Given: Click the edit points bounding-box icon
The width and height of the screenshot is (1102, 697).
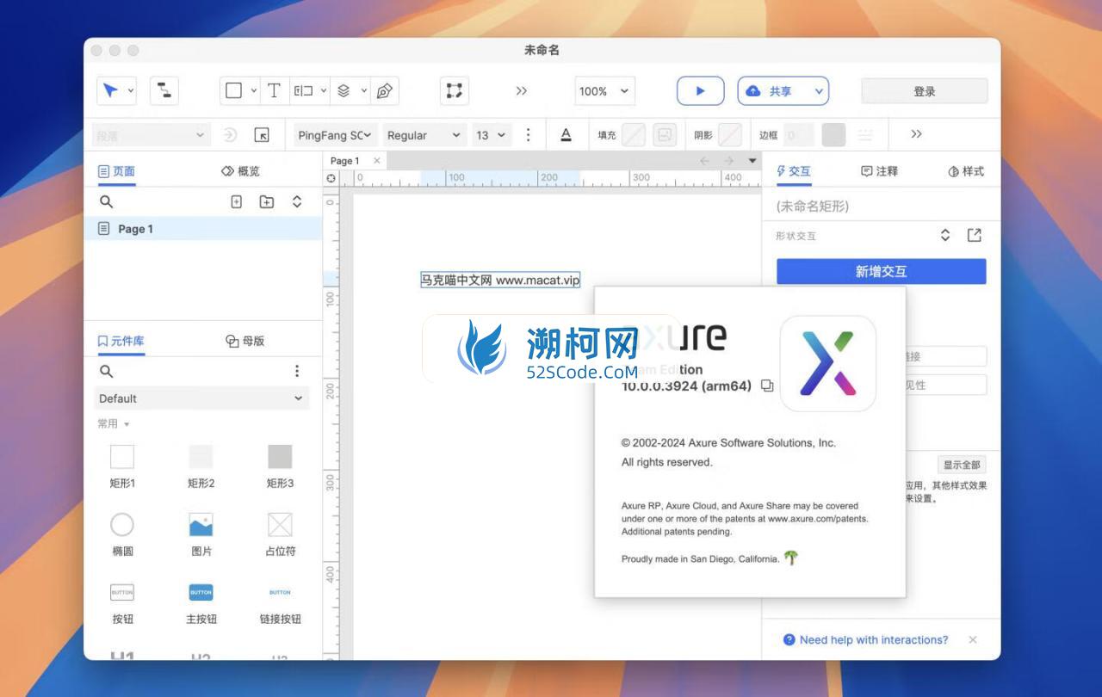Looking at the screenshot, I should point(454,90).
